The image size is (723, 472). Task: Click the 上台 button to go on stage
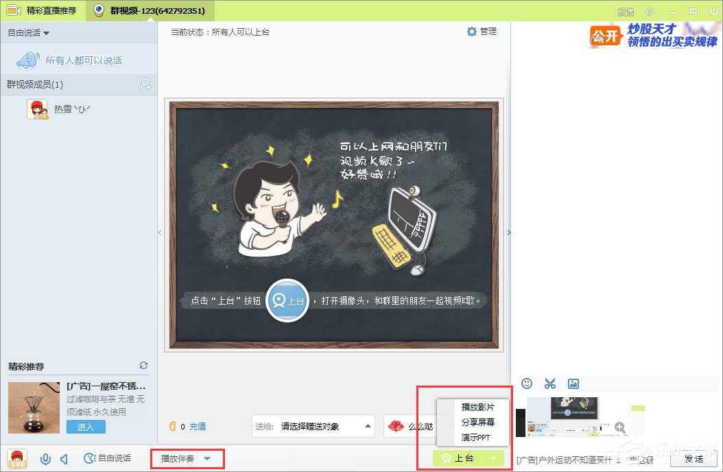(x=461, y=459)
